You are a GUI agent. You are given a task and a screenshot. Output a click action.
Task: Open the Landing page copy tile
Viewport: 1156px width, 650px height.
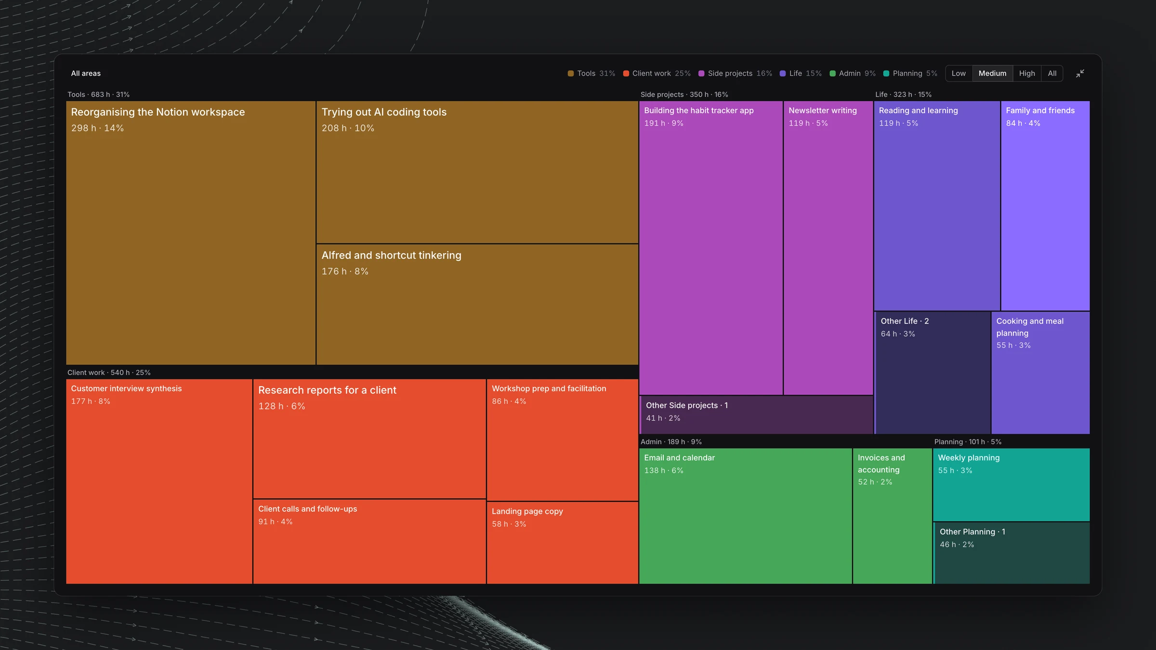point(563,543)
